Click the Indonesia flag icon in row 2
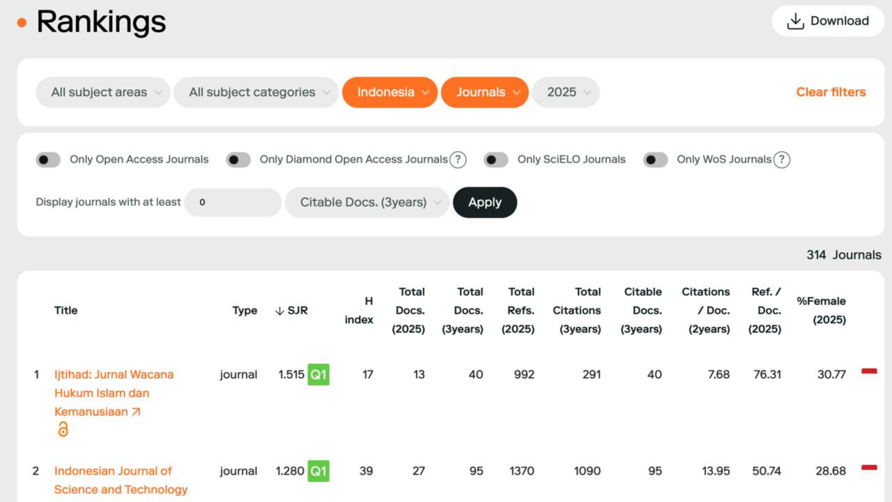 point(869,467)
